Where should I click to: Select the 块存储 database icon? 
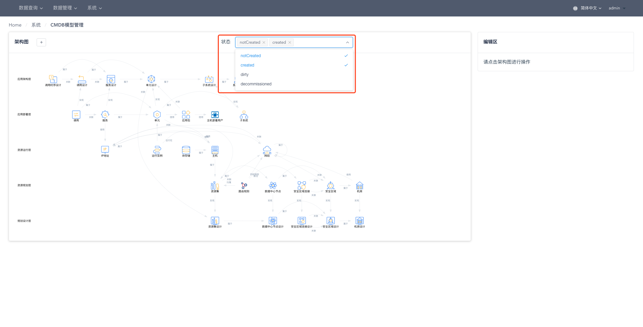186,150
